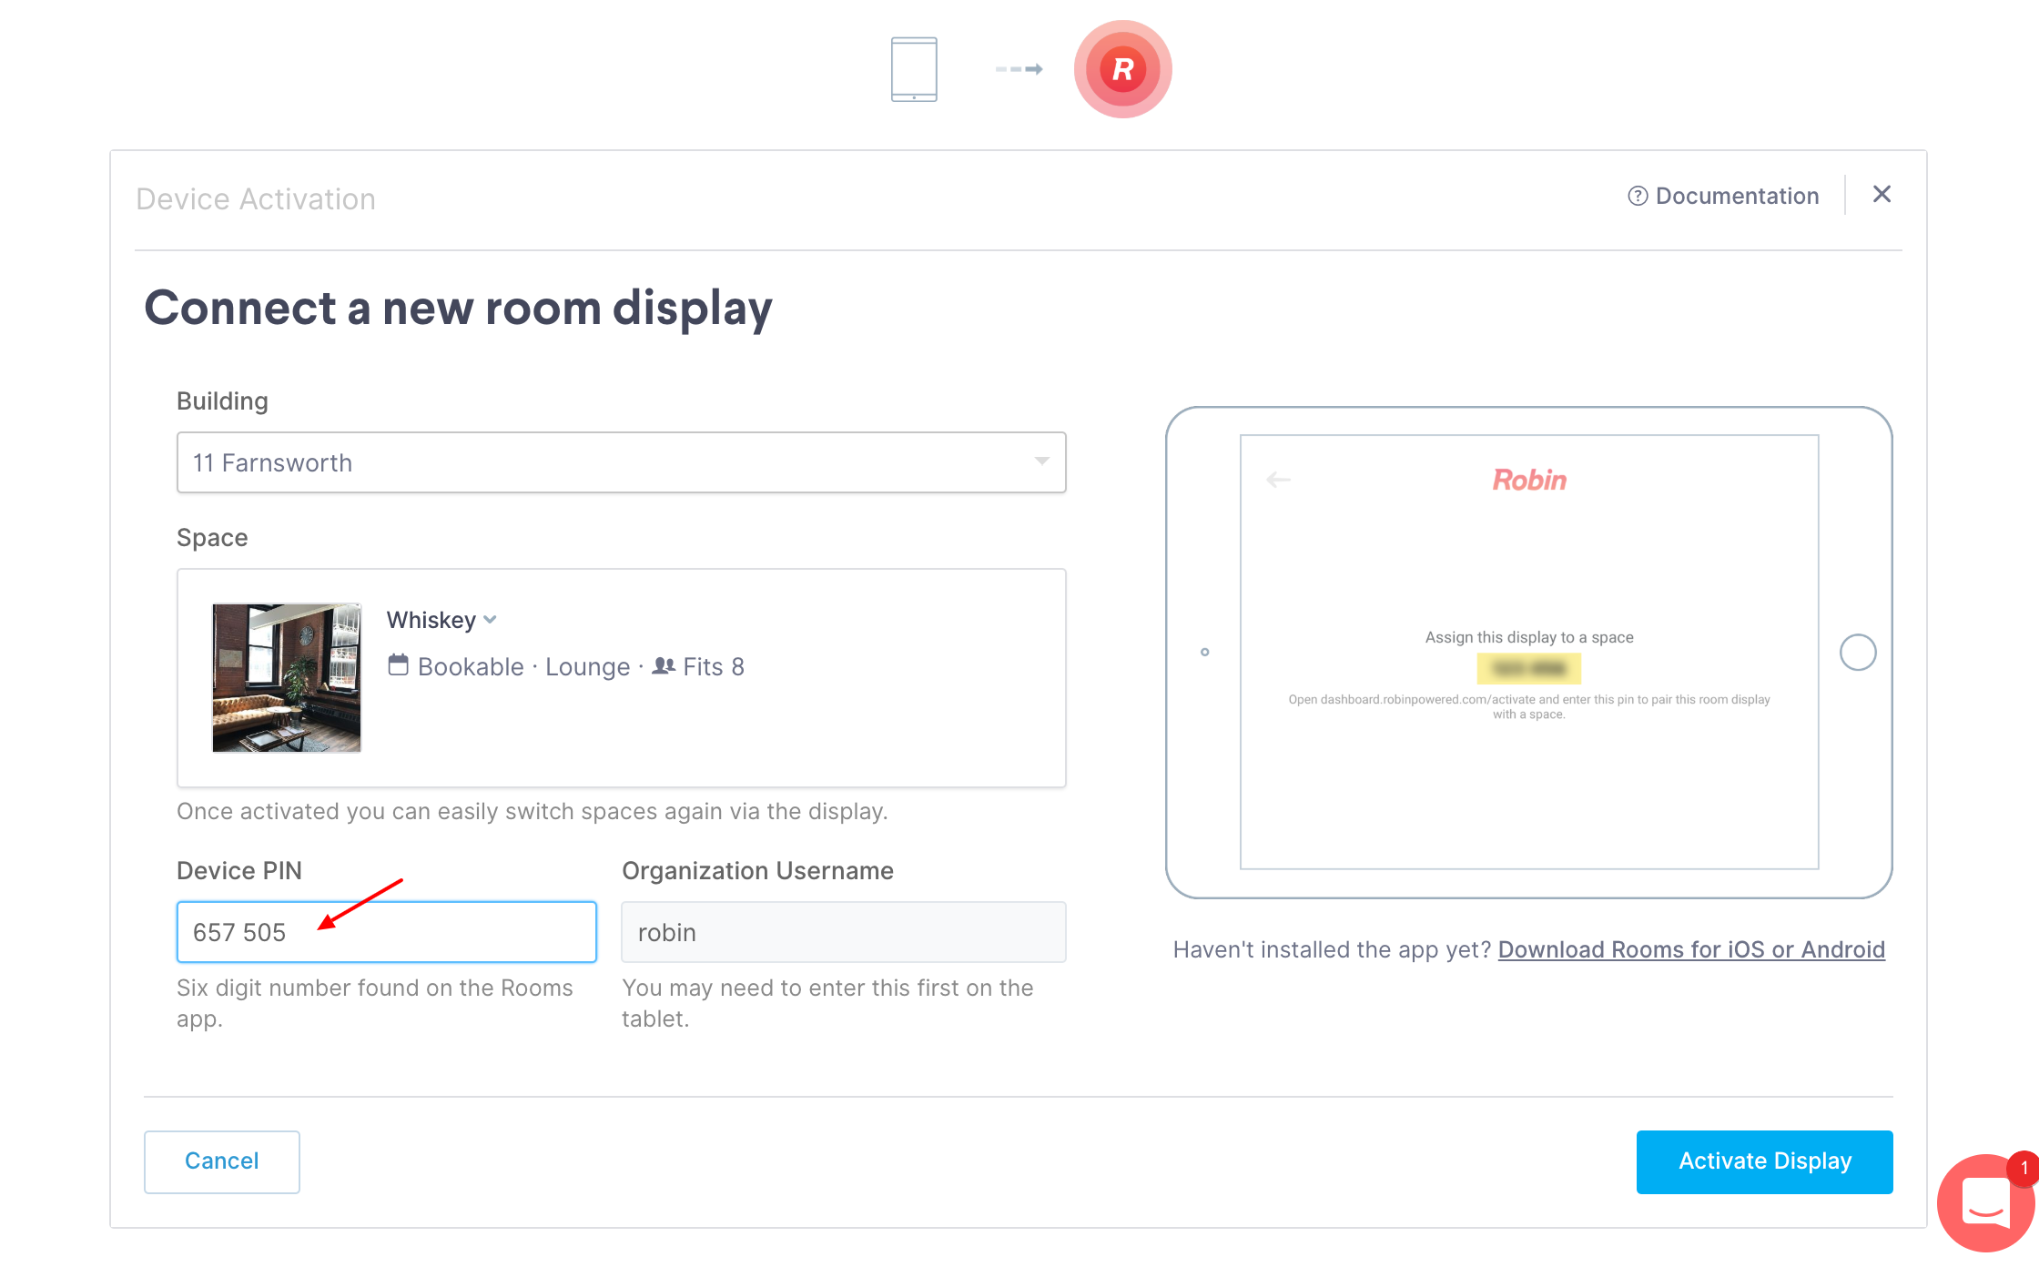Click the back arrow on tablet preview
Image resolution: width=2039 pixels, height=1267 pixels.
point(1278,480)
